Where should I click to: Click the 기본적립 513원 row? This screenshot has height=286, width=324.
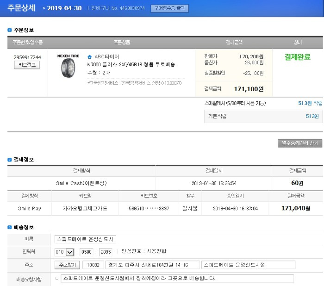[263, 116]
